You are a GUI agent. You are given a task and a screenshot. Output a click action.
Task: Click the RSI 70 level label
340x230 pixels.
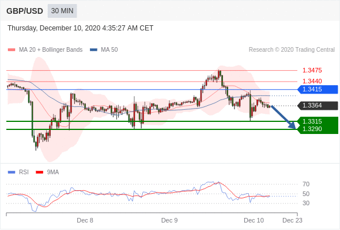click(306, 184)
